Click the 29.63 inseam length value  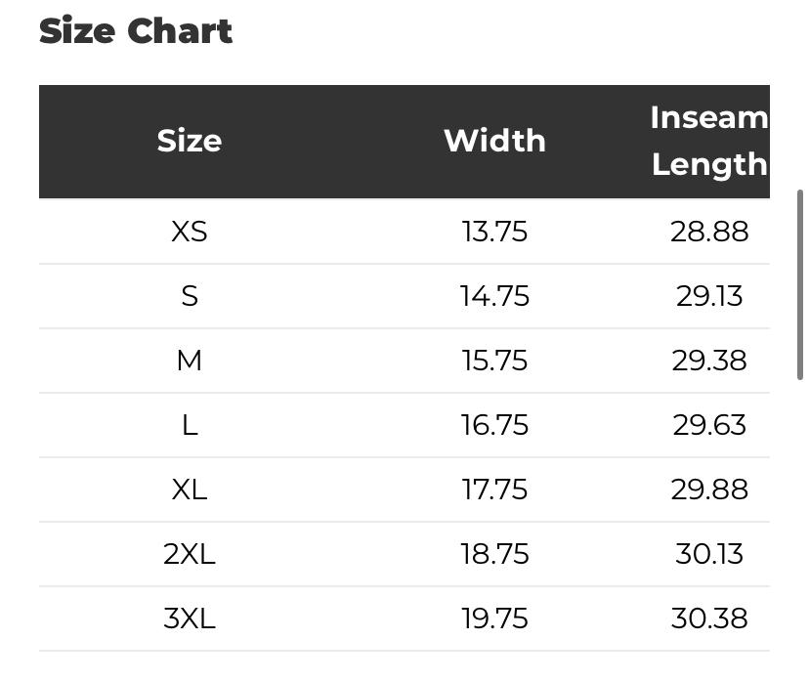[x=709, y=425]
